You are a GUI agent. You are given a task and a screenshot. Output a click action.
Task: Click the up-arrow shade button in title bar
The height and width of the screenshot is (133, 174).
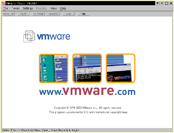pos(157,3)
